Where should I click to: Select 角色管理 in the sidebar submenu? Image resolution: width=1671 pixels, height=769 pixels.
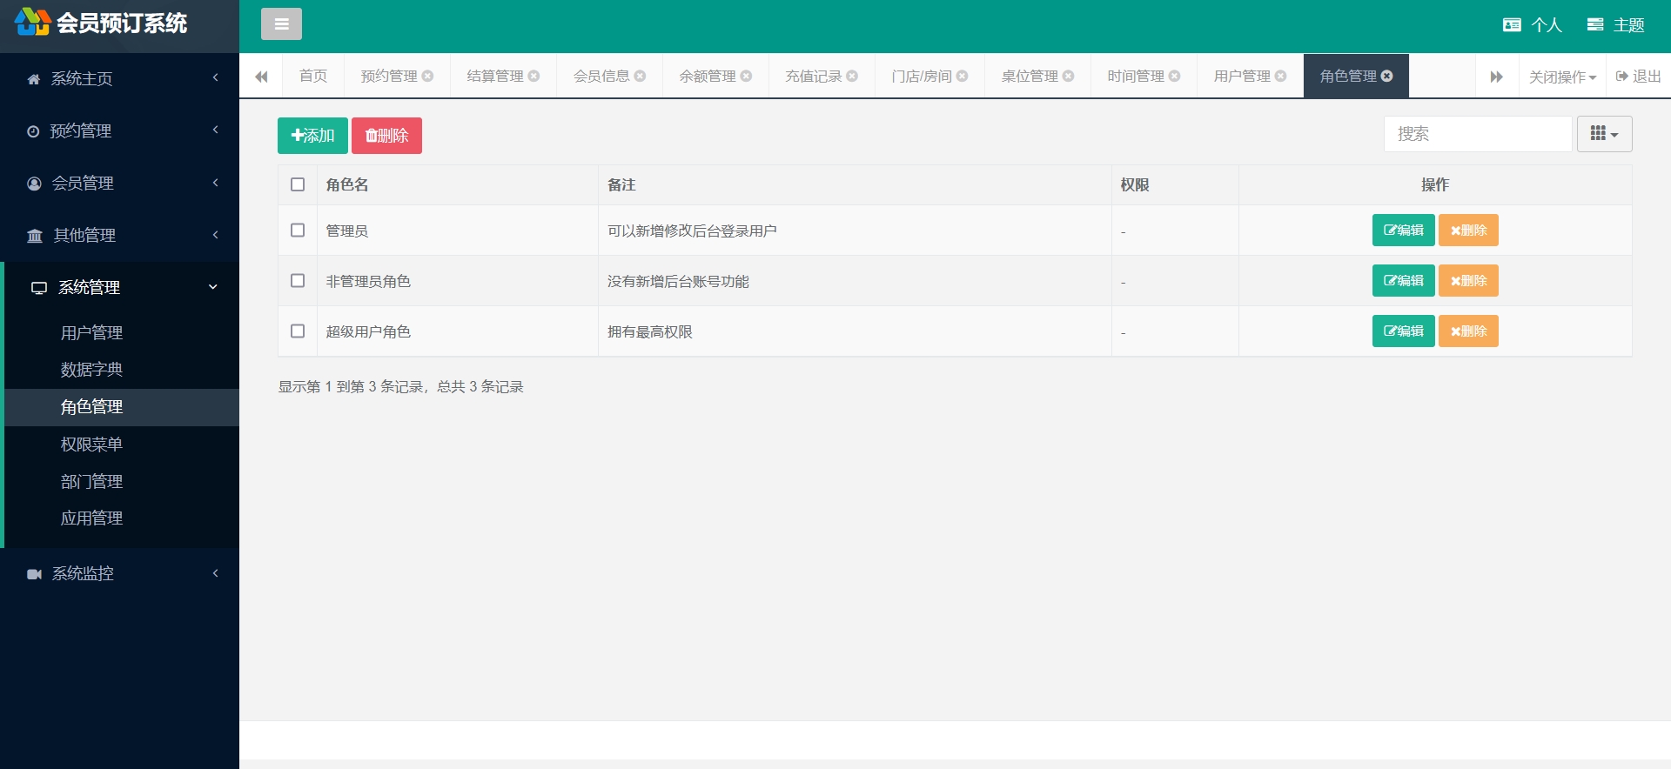pyautogui.click(x=122, y=407)
